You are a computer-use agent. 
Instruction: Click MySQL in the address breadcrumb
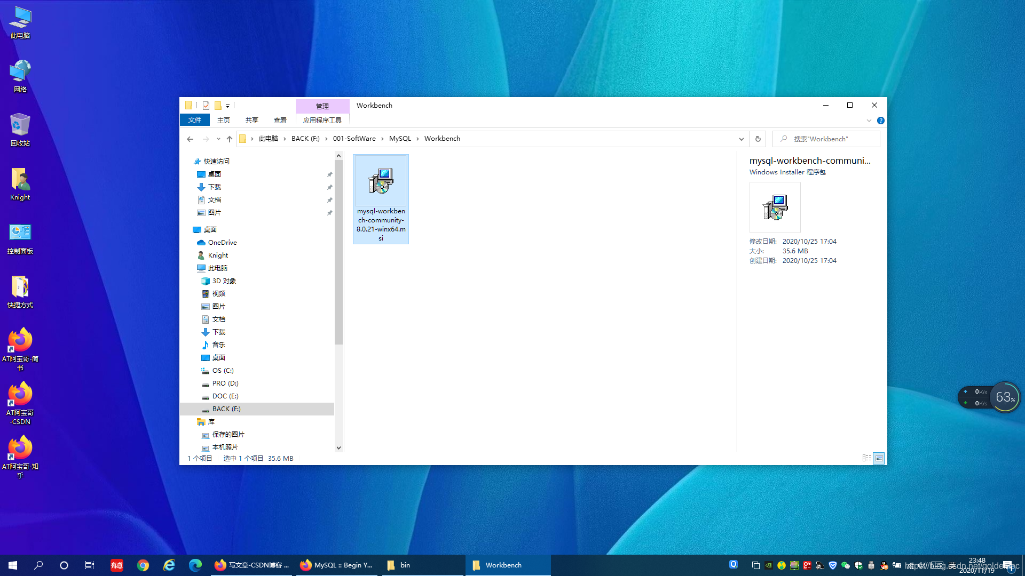coord(400,139)
